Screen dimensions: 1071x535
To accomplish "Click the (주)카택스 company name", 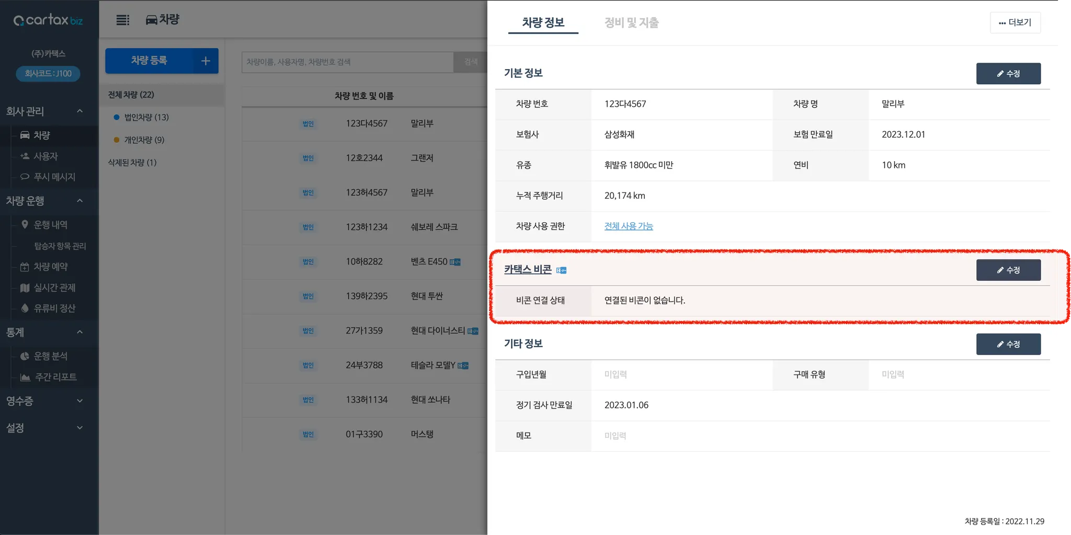I will pos(48,53).
